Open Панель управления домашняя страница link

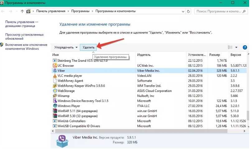coord(21,24)
